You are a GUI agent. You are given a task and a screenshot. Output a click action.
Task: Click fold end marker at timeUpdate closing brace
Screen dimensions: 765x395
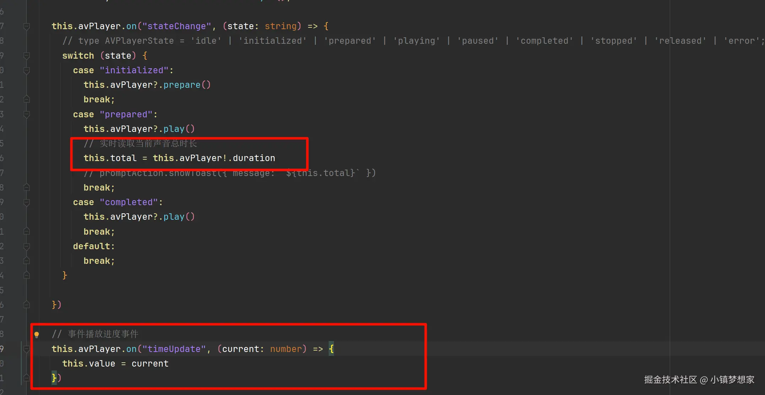[x=27, y=378]
